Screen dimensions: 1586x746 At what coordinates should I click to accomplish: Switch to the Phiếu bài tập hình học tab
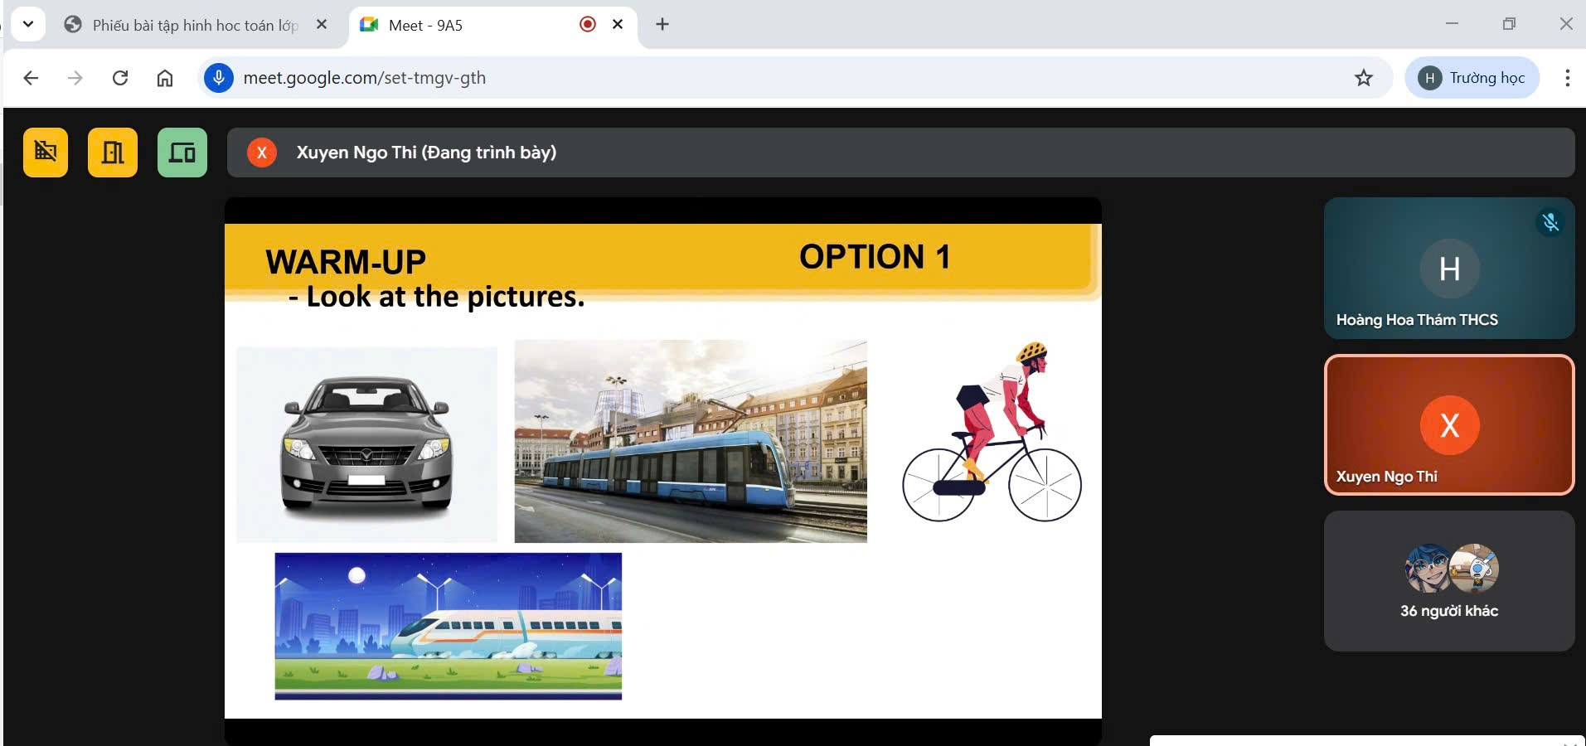pos(191,25)
